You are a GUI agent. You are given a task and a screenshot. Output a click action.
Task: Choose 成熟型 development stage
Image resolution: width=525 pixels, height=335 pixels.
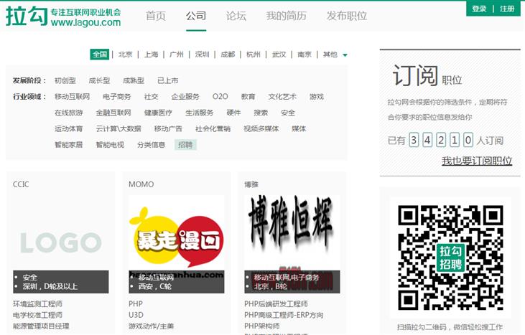pyautogui.click(x=134, y=80)
